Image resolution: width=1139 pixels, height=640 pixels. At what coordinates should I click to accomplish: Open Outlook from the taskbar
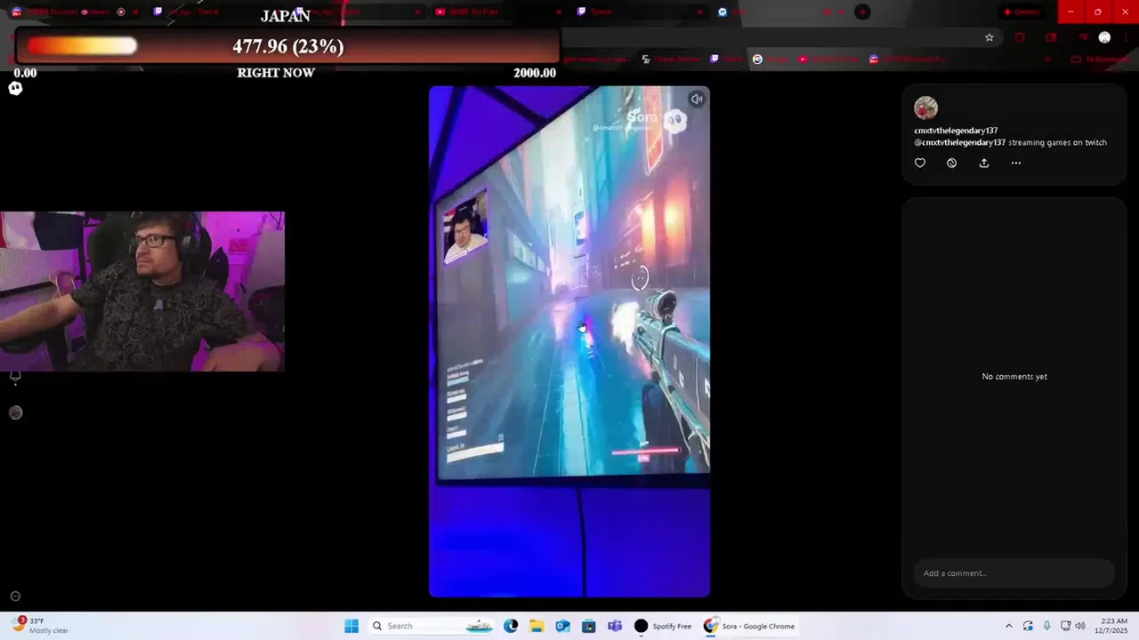(562, 626)
